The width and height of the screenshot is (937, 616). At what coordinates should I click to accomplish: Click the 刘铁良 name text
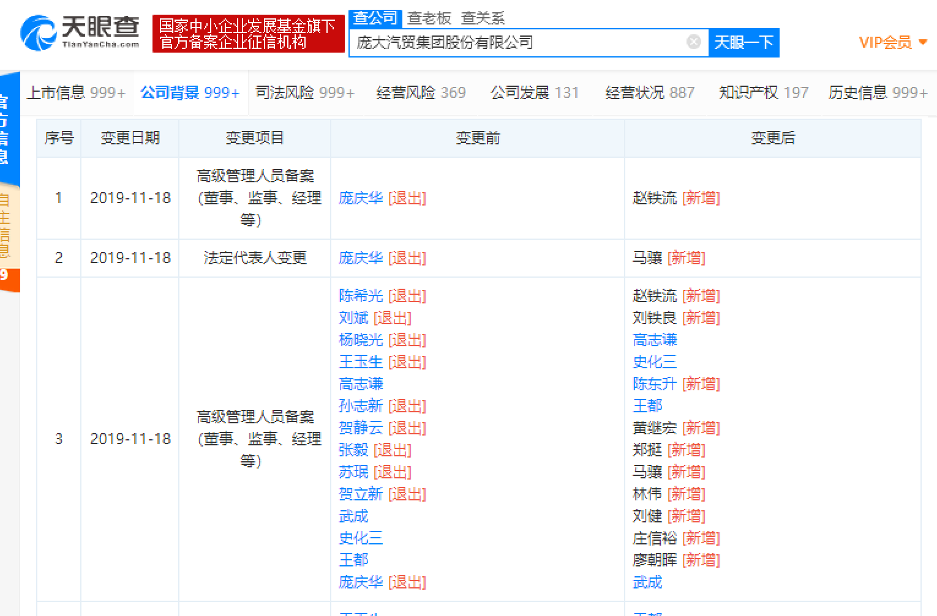click(655, 318)
